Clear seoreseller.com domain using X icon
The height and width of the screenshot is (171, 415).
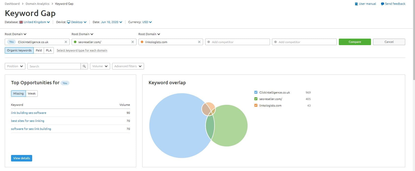click(x=133, y=42)
